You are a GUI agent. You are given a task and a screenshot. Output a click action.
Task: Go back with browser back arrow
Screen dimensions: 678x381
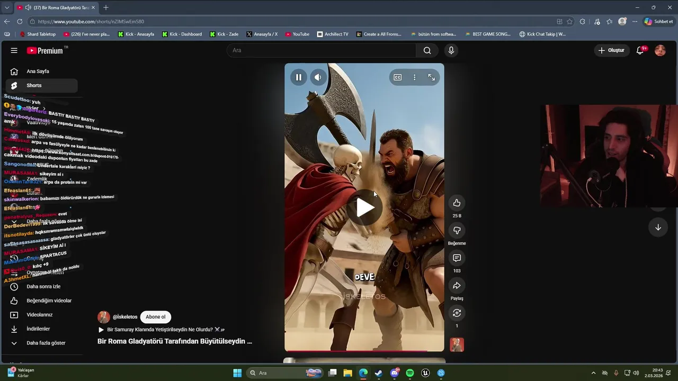7,21
